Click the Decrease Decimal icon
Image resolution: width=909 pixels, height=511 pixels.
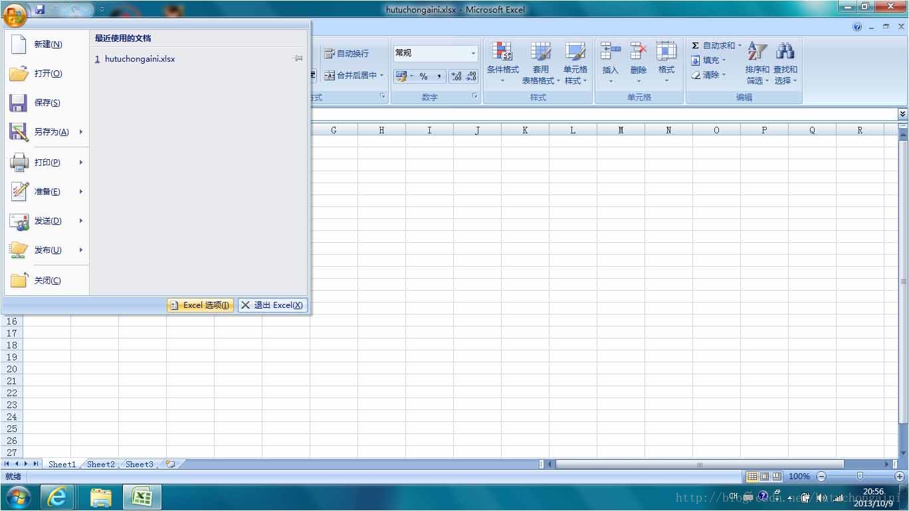point(471,76)
